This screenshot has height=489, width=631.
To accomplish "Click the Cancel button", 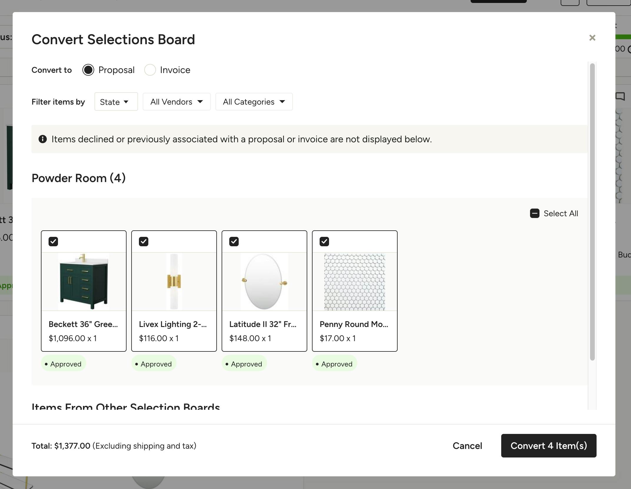I will pyautogui.click(x=467, y=446).
